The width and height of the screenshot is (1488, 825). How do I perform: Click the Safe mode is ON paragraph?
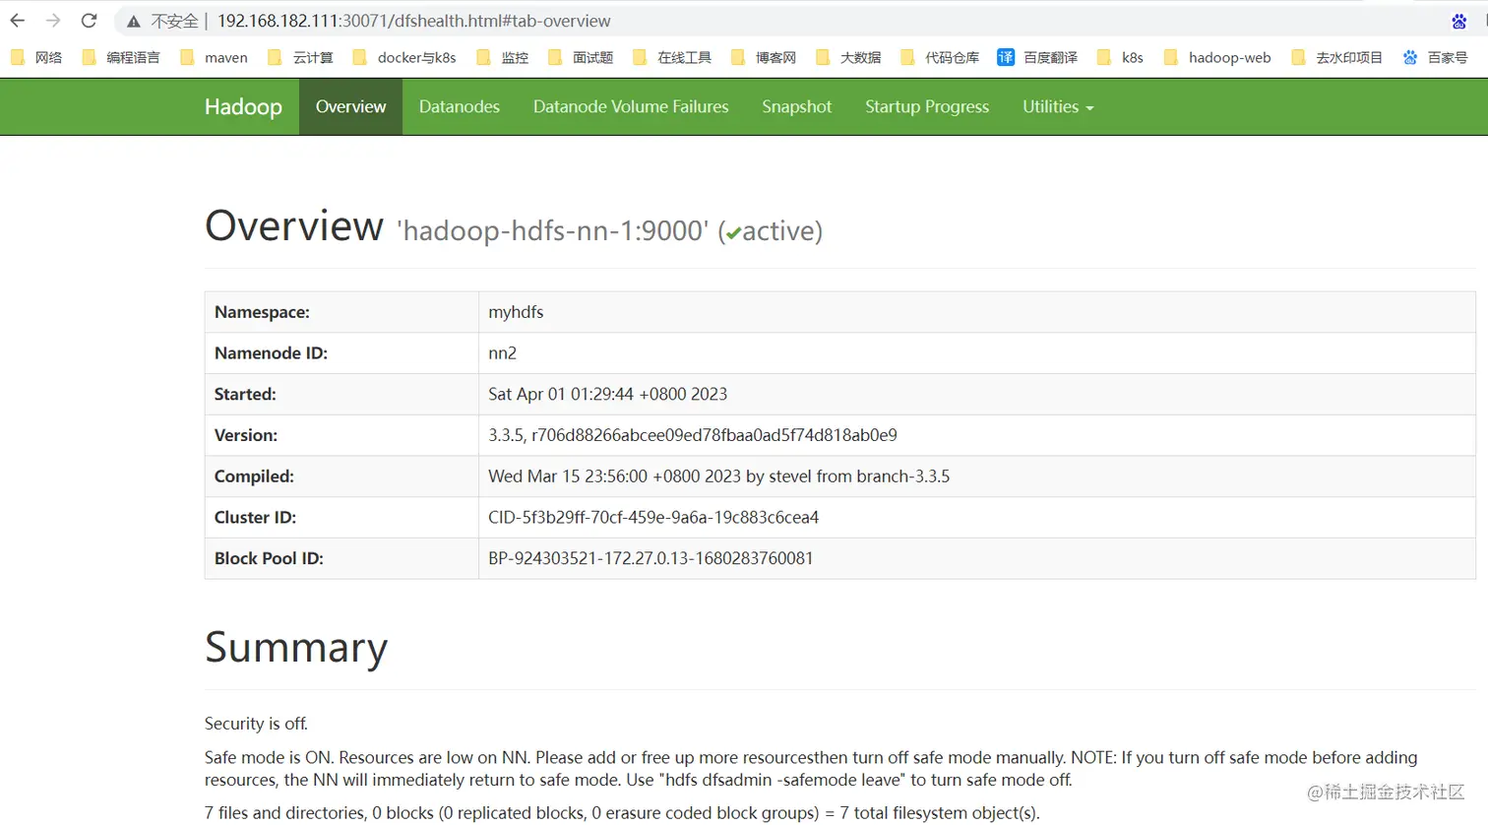811,769
